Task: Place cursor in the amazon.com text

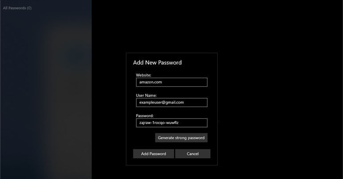Action: coord(151,82)
